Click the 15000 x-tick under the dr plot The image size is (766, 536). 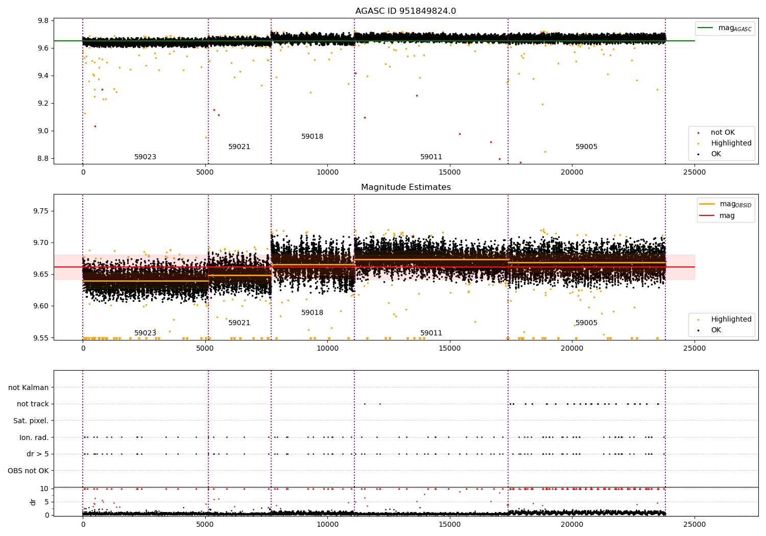(x=449, y=524)
